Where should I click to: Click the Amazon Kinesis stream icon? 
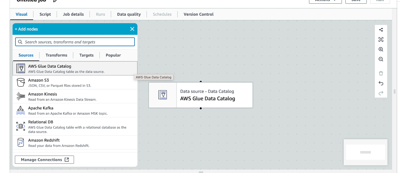[21, 96]
